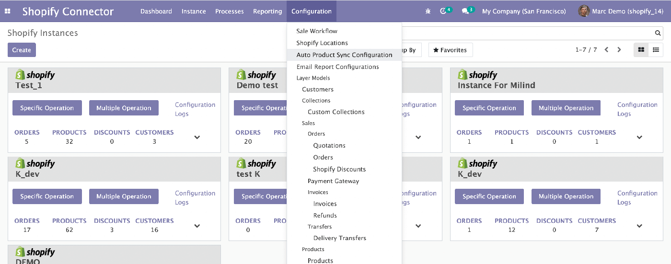Viewport: 671px width, 264px height.
Task: Open the Dashboard menu
Action: (156, 11)
